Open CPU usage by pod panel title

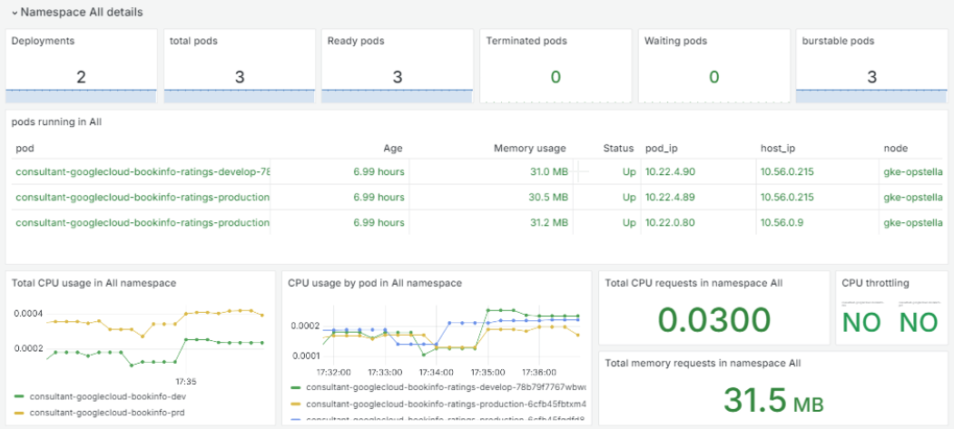click(375, 283)
